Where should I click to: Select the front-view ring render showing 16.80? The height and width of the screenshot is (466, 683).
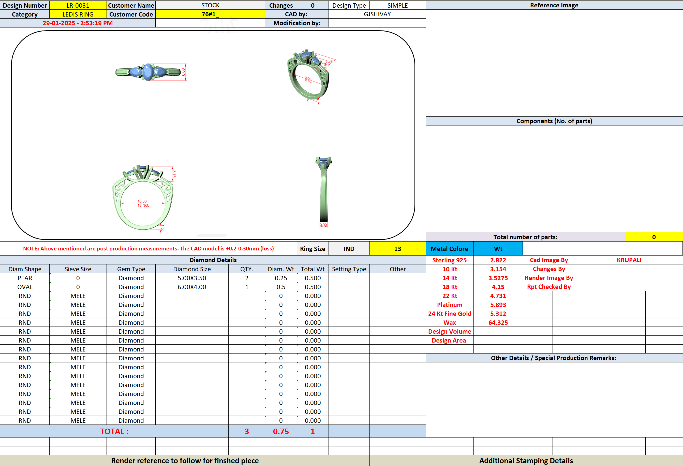pyautogui.click(x=144, y=198)
